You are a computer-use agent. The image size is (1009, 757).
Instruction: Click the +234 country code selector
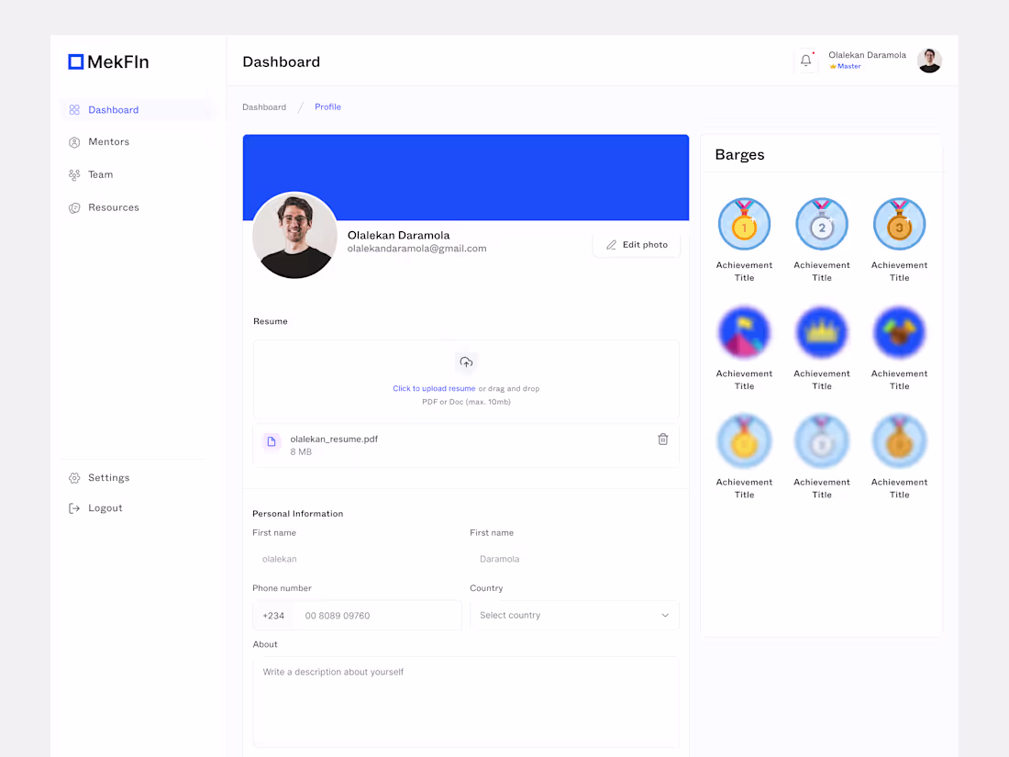click(273, 615)
